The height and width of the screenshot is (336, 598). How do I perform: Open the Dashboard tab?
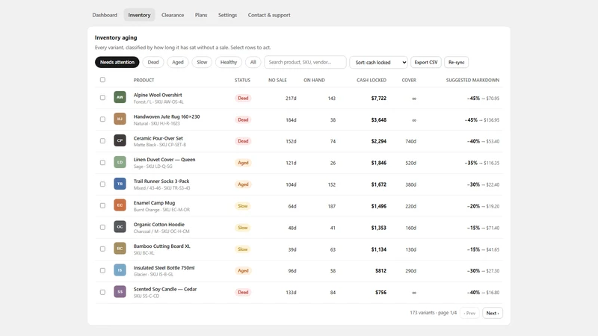(x=105, y=15)
